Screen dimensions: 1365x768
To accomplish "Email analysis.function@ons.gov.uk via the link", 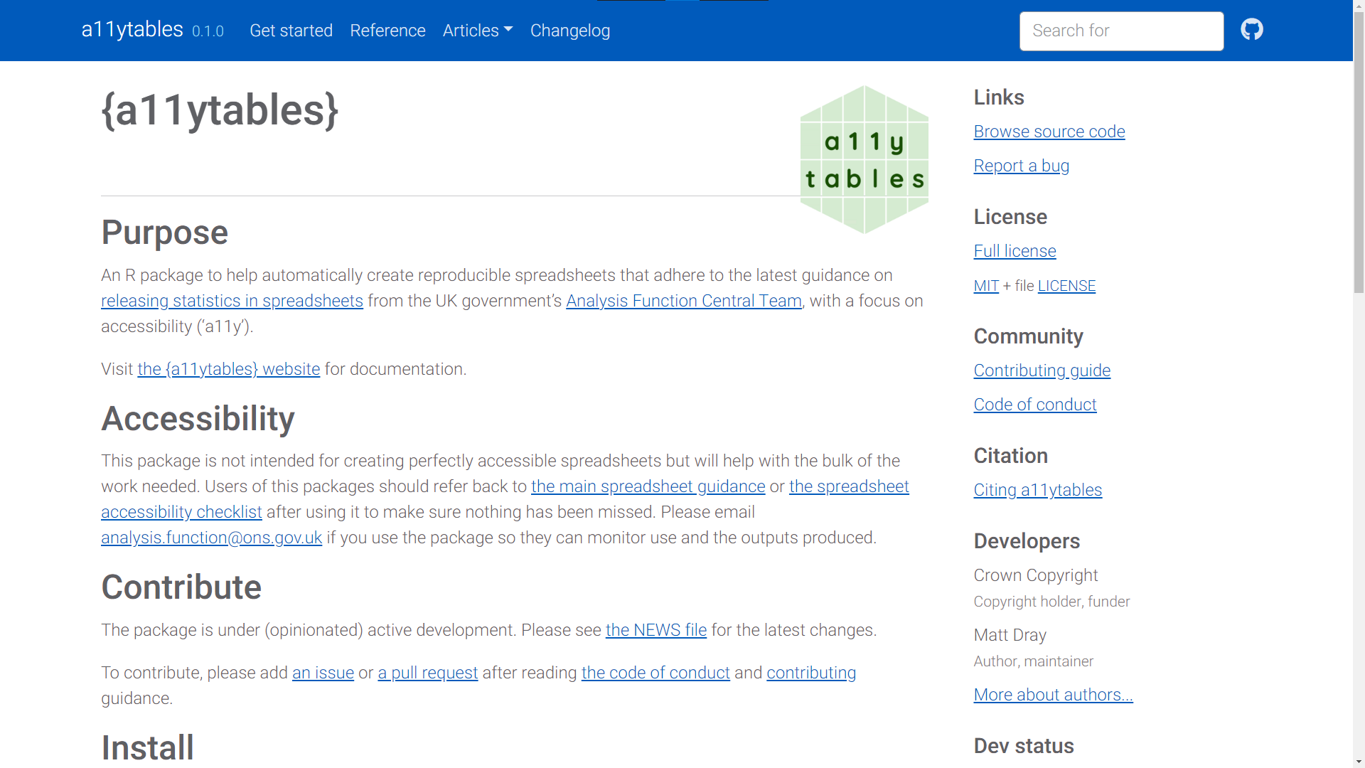I will coord(210,538).
